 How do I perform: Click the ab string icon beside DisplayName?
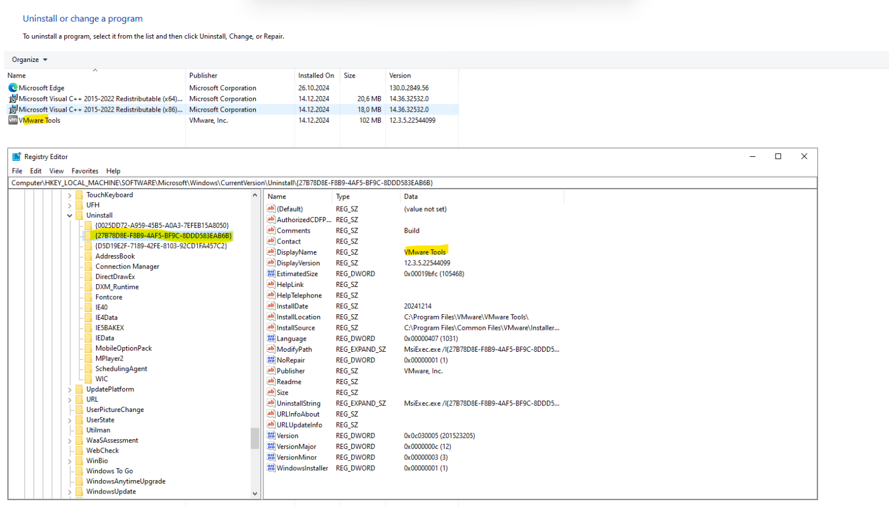(270, 252)
